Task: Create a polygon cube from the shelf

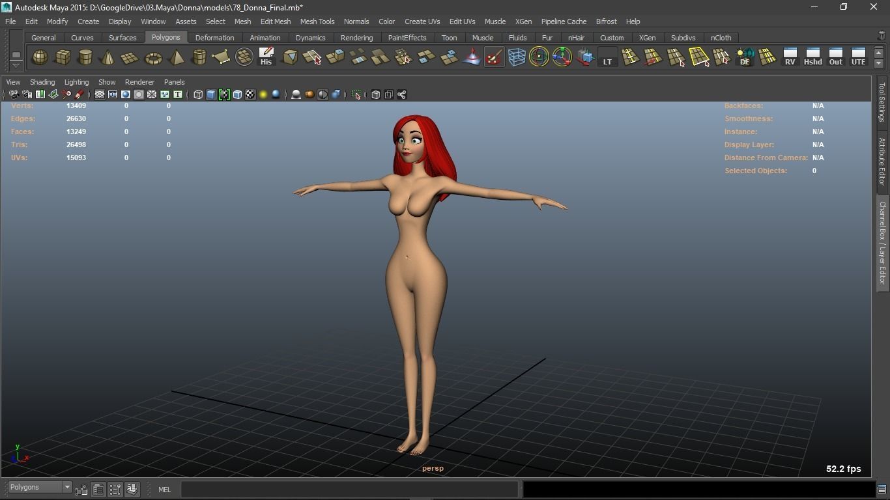Action: tap(63, 57)
